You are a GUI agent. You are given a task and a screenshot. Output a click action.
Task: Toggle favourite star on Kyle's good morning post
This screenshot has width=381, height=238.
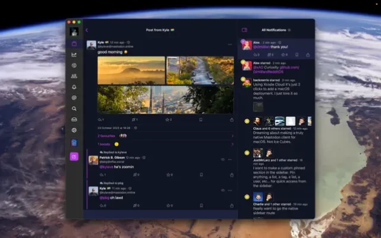(x=167, y=120)
